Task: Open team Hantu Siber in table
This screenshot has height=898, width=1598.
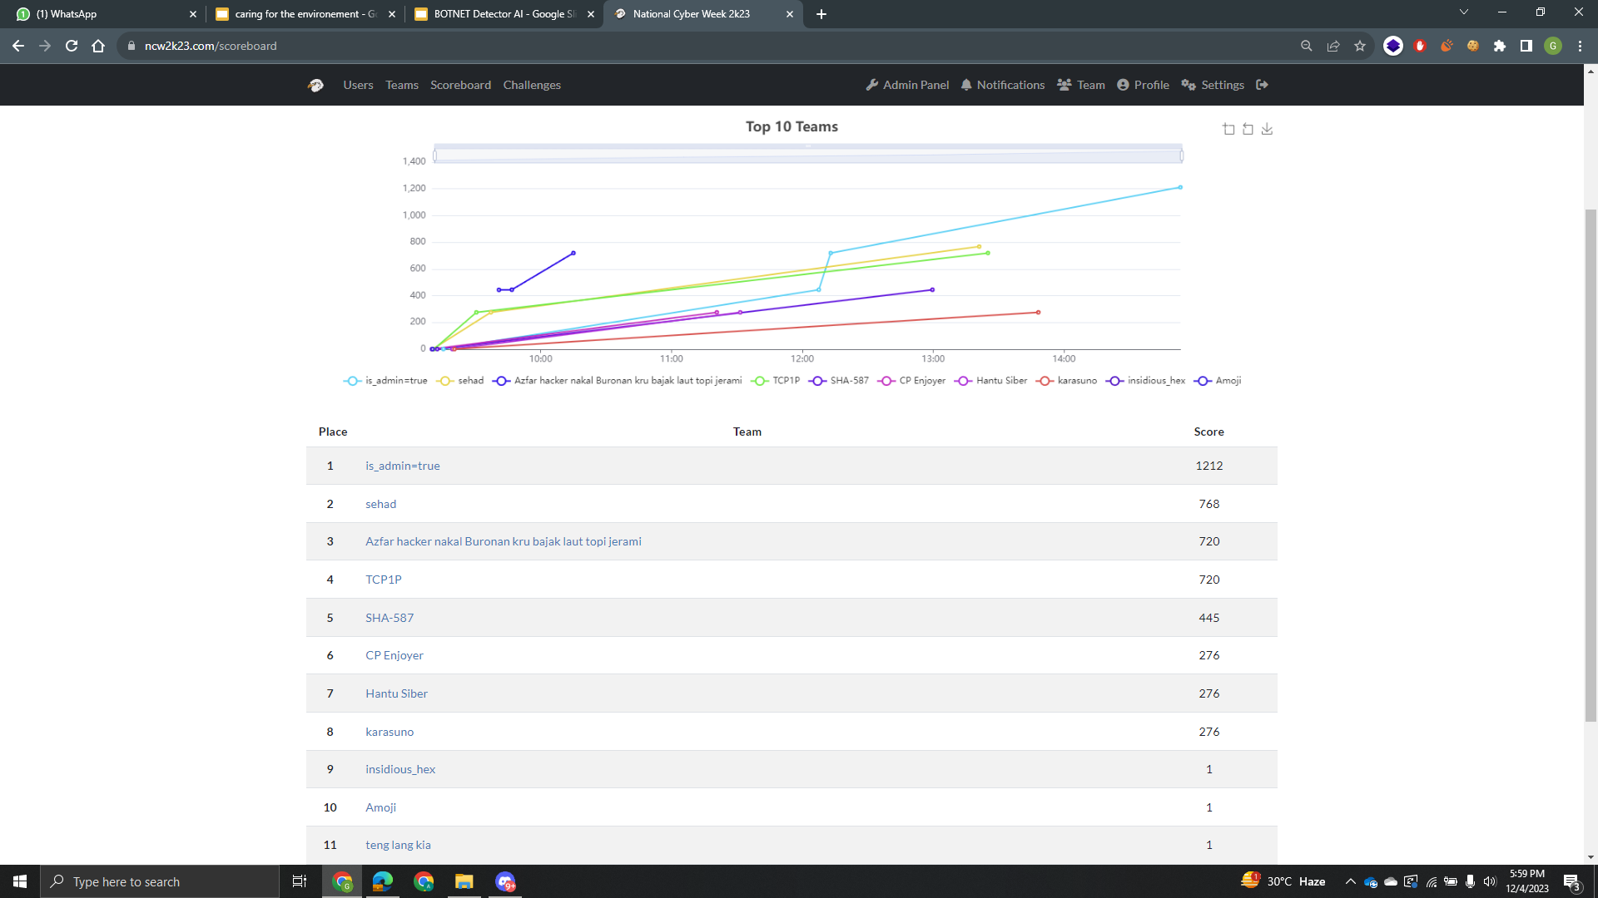Action: 396,693
